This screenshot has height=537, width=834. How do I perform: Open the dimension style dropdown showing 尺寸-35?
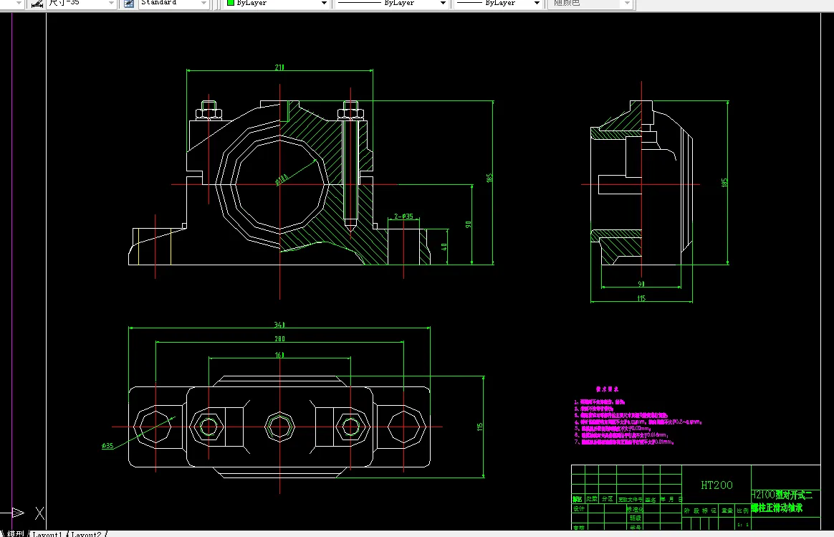[82, 3]
